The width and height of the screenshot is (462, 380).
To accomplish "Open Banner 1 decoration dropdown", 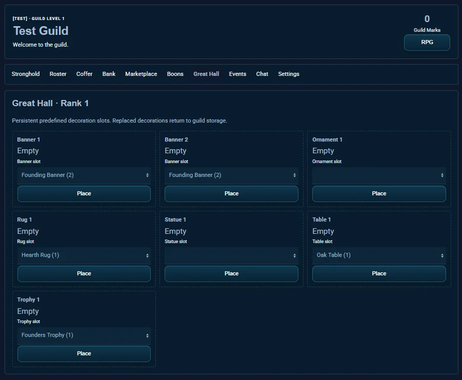I will click(x=84, y=175).
